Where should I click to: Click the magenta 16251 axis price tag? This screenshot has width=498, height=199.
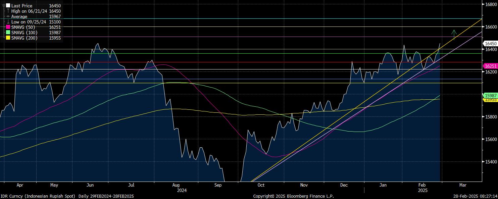pos(490,66)
